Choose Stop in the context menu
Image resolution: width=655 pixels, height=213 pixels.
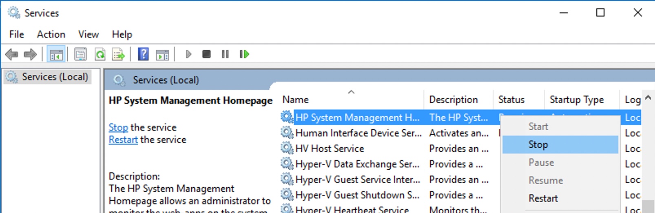[x=560, y=144]
